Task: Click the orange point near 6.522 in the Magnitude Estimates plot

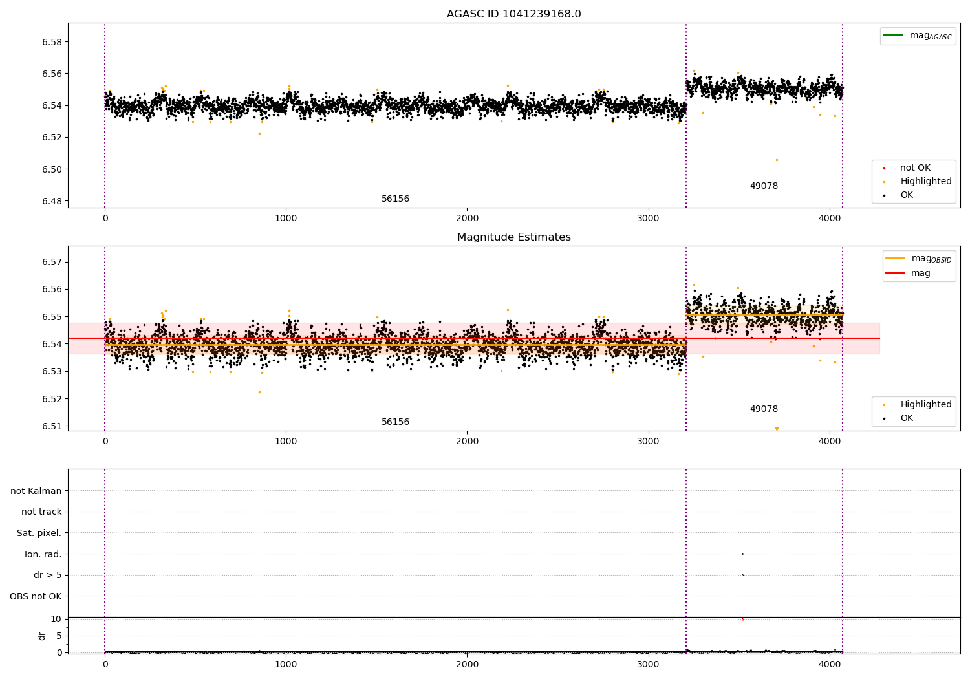Action: (260, 392)
